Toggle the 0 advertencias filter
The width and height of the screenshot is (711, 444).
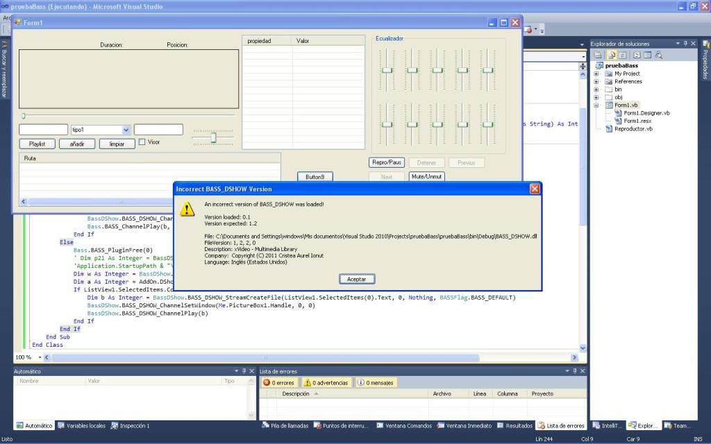tap(326, 383)
